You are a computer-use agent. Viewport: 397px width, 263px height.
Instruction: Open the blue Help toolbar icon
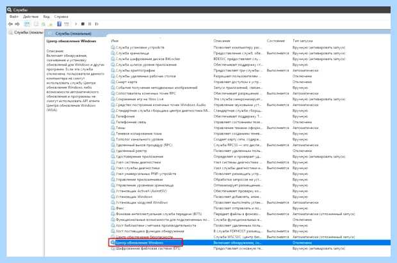tap(60, 24)
